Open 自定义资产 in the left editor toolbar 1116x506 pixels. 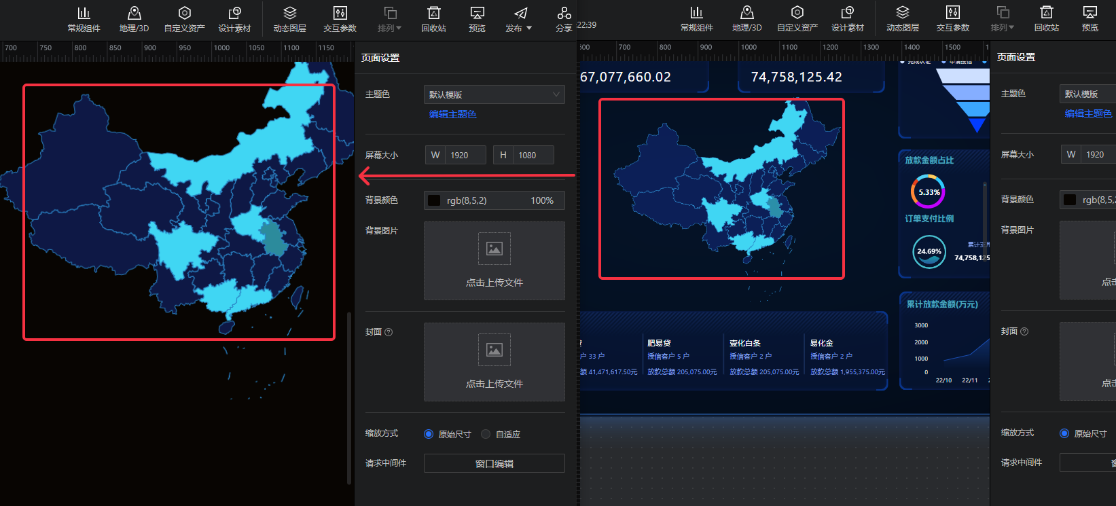tap(184, 19)
